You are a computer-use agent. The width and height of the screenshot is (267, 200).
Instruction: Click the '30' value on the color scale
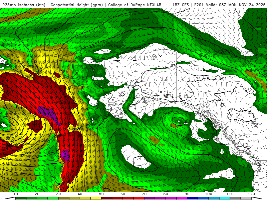click(x=58, y=194)
